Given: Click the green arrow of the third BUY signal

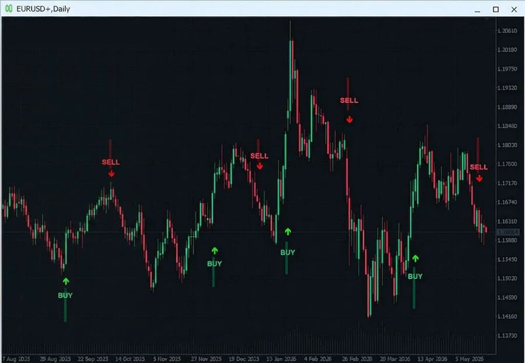Looking at the screenshot, I should tap(288, 231).
